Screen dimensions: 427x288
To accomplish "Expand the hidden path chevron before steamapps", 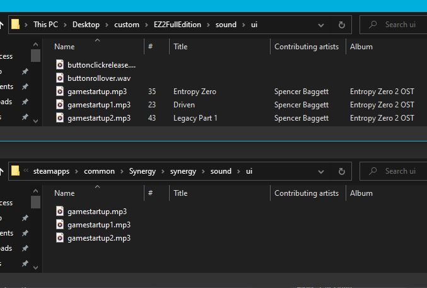I will [x=26, y=171].
